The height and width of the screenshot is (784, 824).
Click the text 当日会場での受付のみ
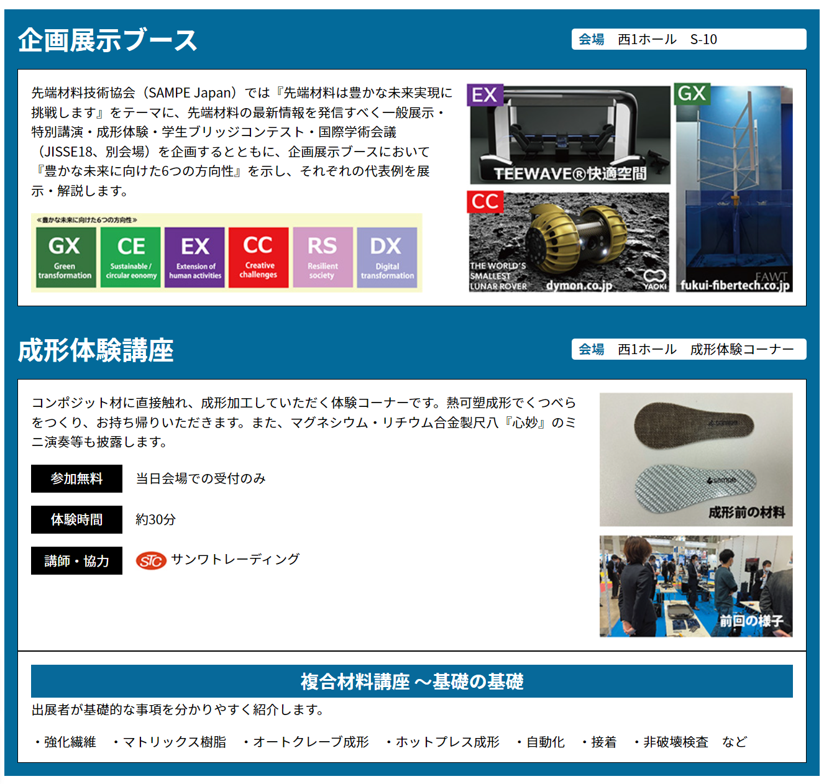click(201, 478)
